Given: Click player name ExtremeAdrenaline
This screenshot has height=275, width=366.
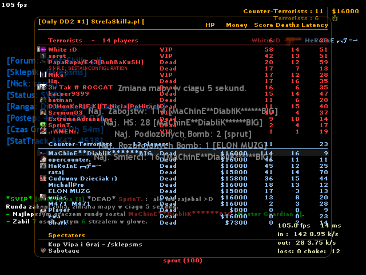Looking at the screenshot, I should pyautogui.click(x=80, y=119).
